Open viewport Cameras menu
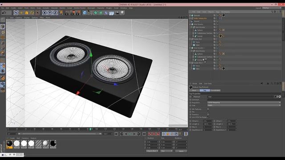The width and height of the screenshot is (285, 160). pyautogui.click(x=19, y=18)
